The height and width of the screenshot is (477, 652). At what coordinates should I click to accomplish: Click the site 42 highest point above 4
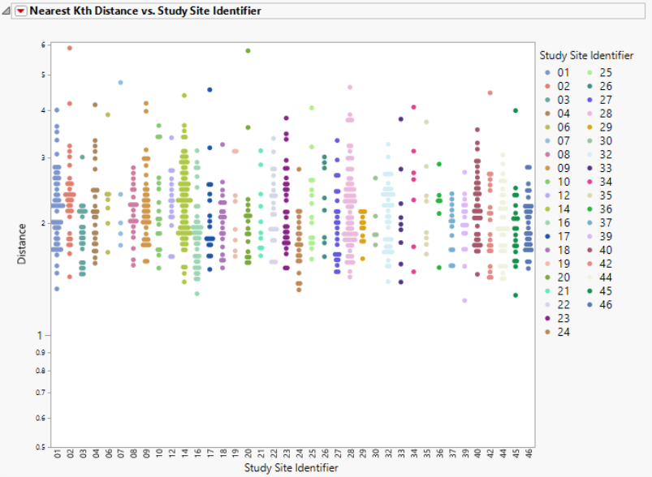tap(490, 93)
